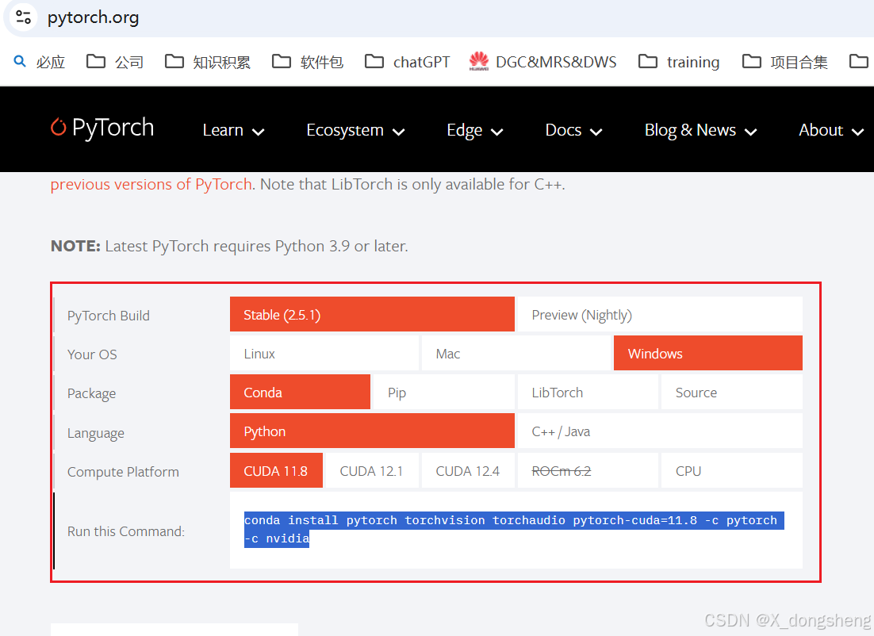
Task: Open the chatGPT bookmark folder
Action: click(408, 62)
